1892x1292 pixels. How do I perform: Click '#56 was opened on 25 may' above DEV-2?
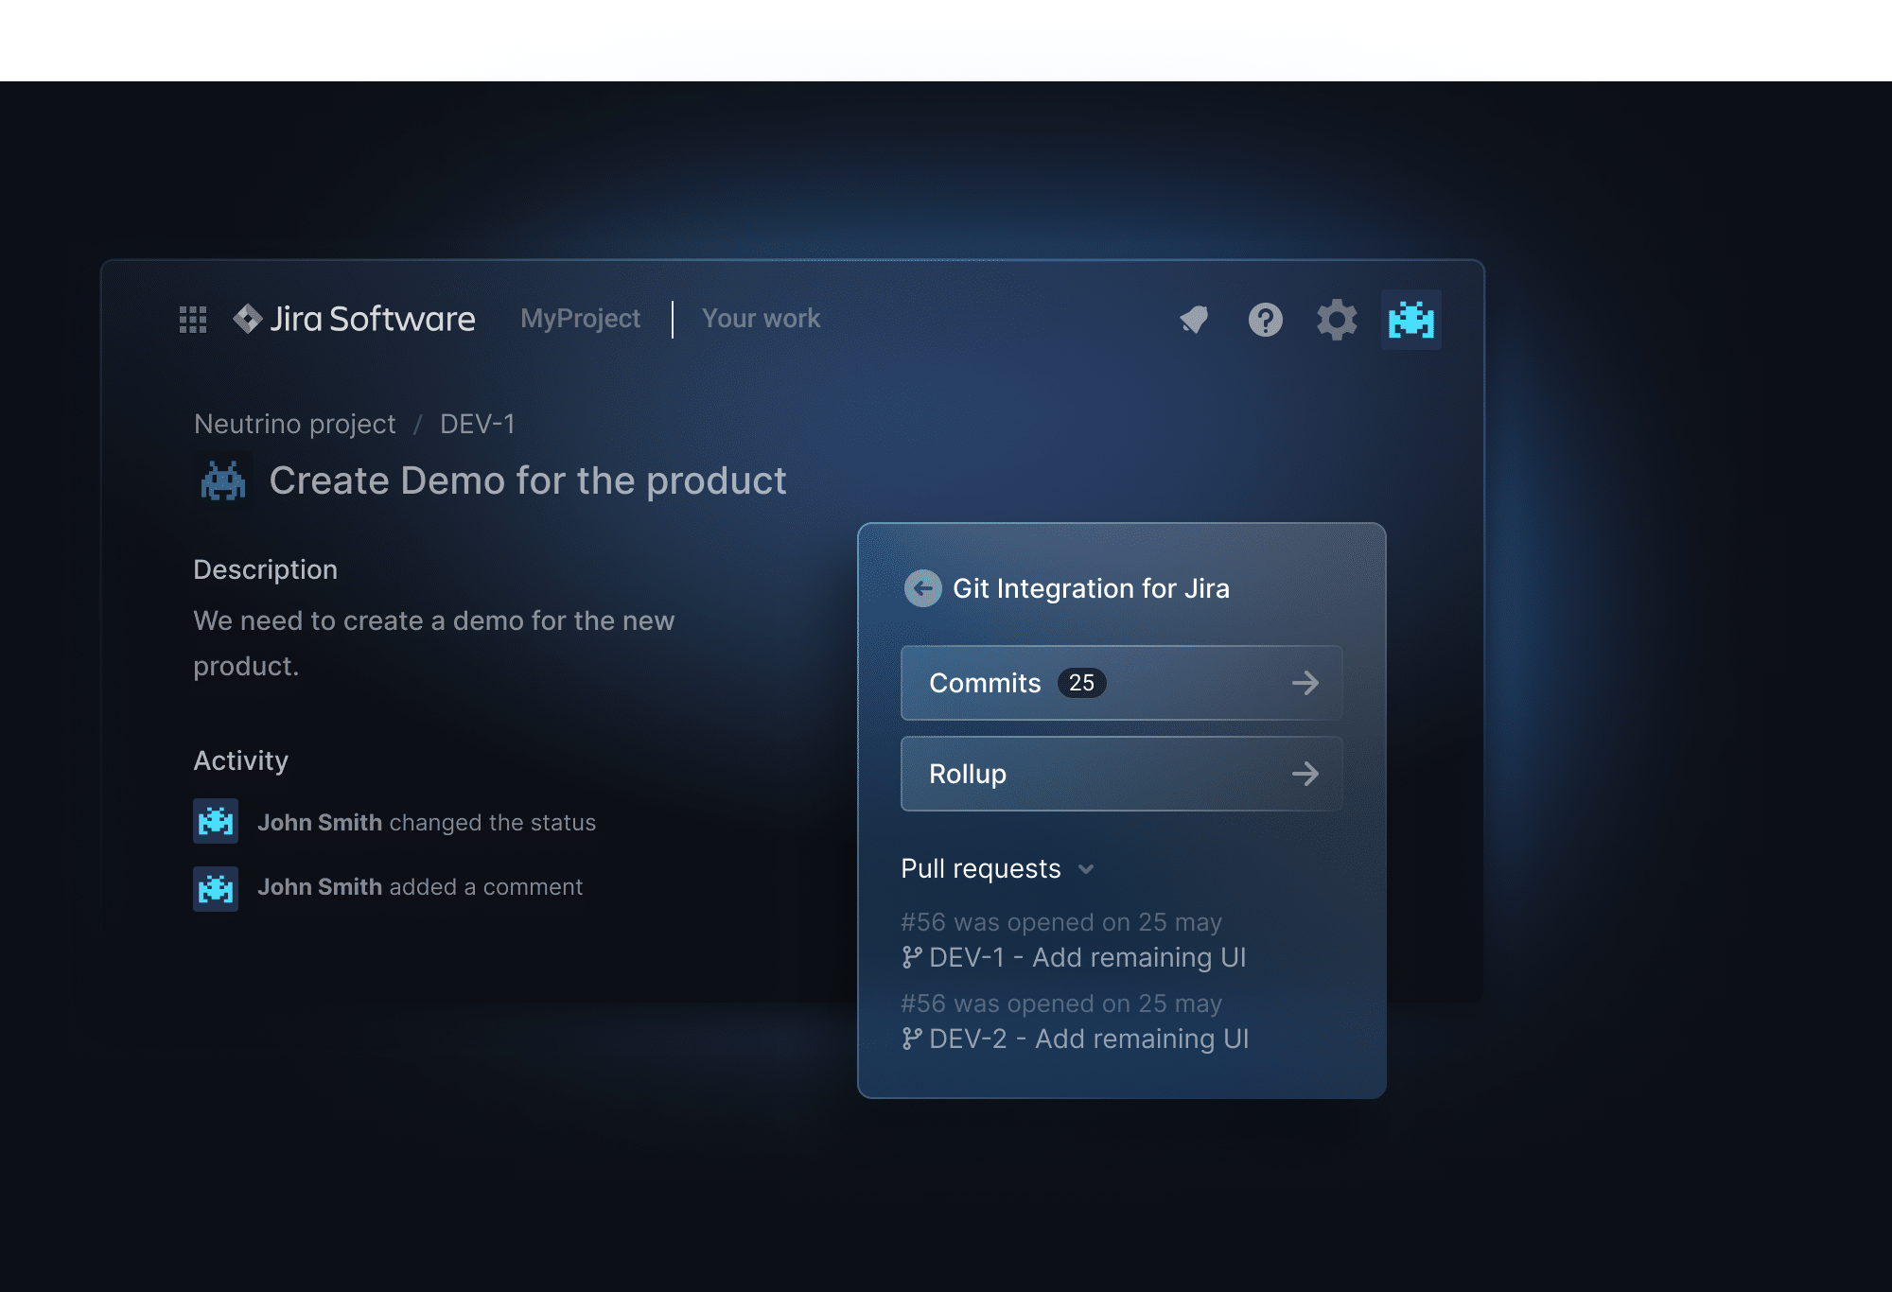1061,1004
